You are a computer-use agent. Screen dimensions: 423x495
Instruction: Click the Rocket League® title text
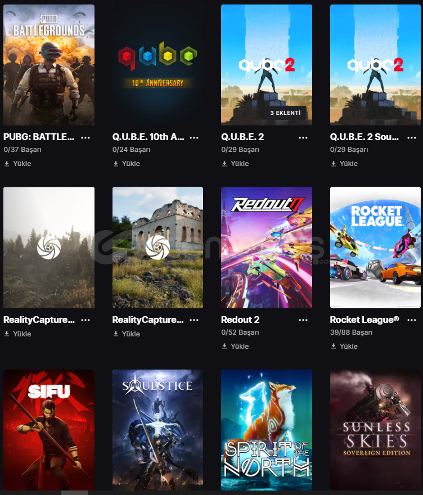[x=364, y=320]
